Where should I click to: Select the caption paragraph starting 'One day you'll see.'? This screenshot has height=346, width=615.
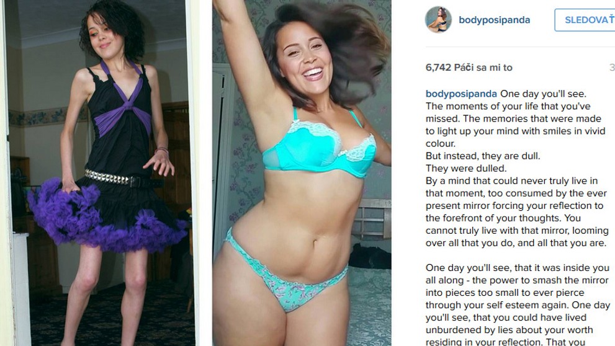point(516,169)
